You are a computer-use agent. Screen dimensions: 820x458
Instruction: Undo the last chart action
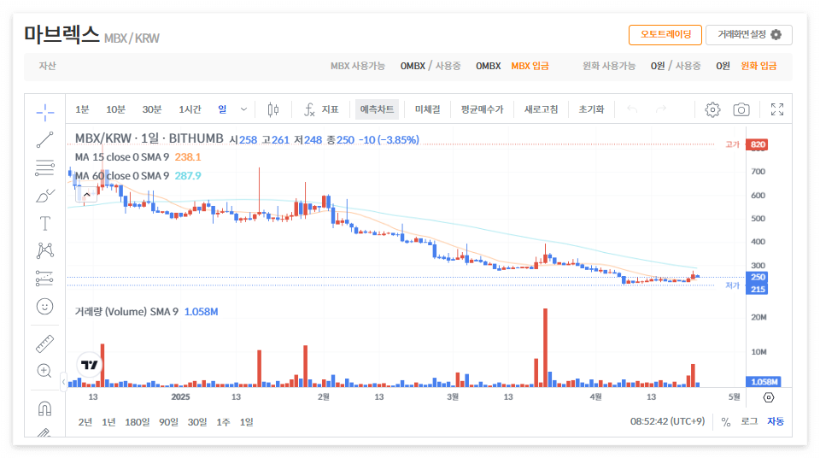point(632,109)
